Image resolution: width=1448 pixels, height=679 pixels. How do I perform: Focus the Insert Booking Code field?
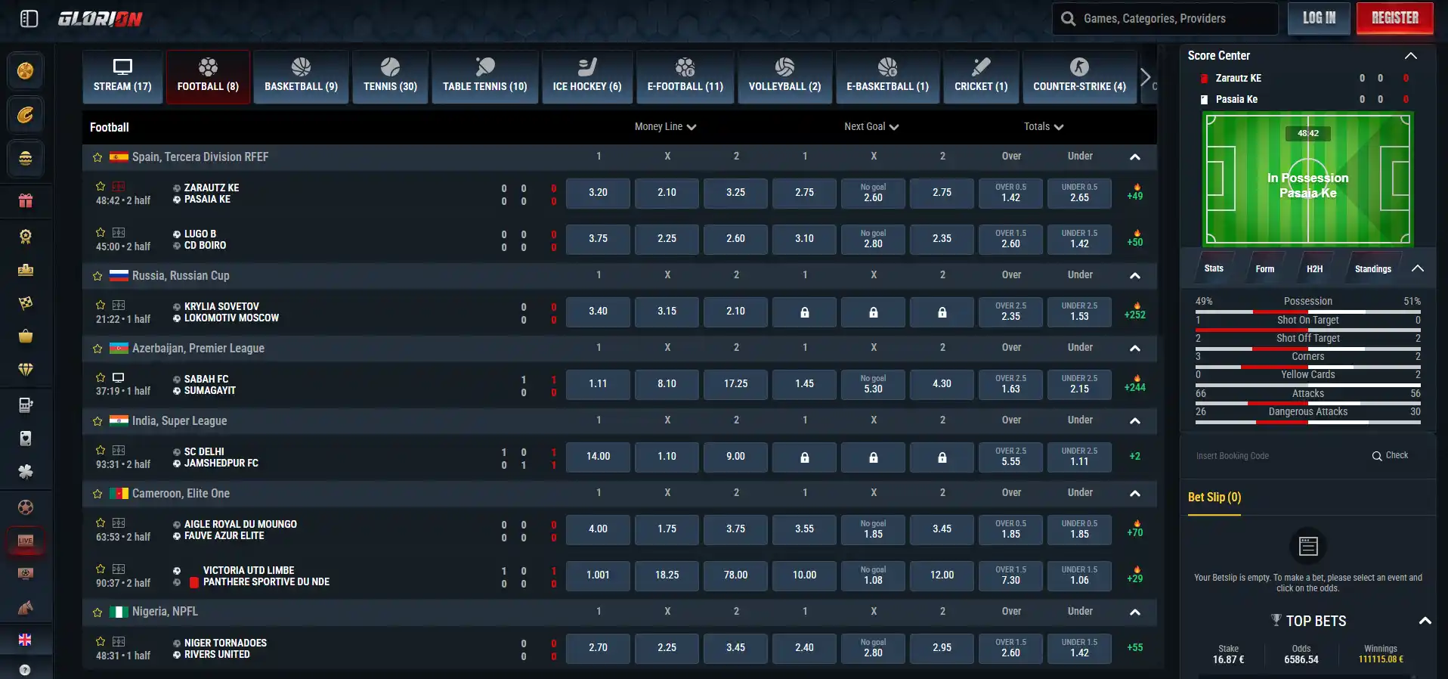[1277, 456]
